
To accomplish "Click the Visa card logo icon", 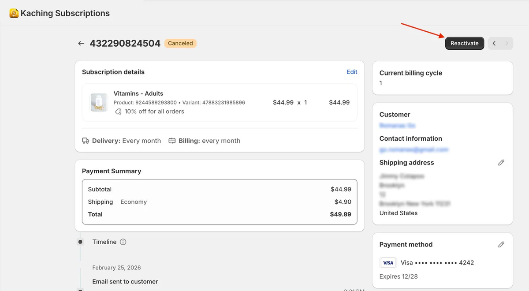I will point(388,263).
